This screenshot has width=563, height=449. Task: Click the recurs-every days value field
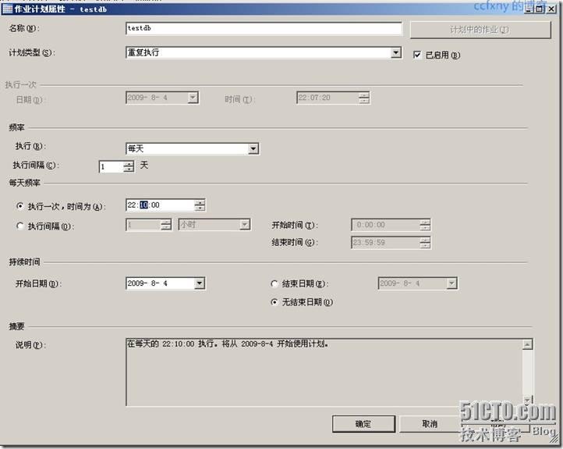click(x=112, y=166)
